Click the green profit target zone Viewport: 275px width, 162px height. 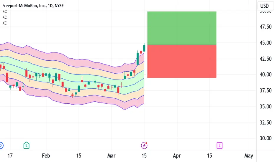[x=182, y=28]
